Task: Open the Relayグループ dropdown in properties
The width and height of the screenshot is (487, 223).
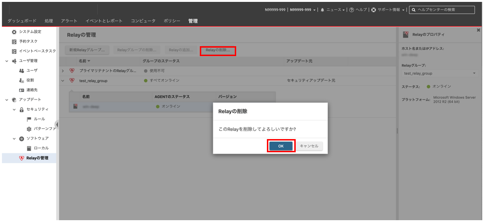Action: tap(439, 74)
